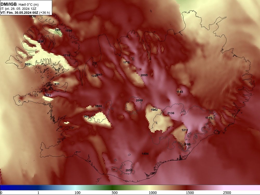Image resolution: width=260 pixels, height=195 pixels.
Task: Click the 793 height label
Action: (57, 30)
